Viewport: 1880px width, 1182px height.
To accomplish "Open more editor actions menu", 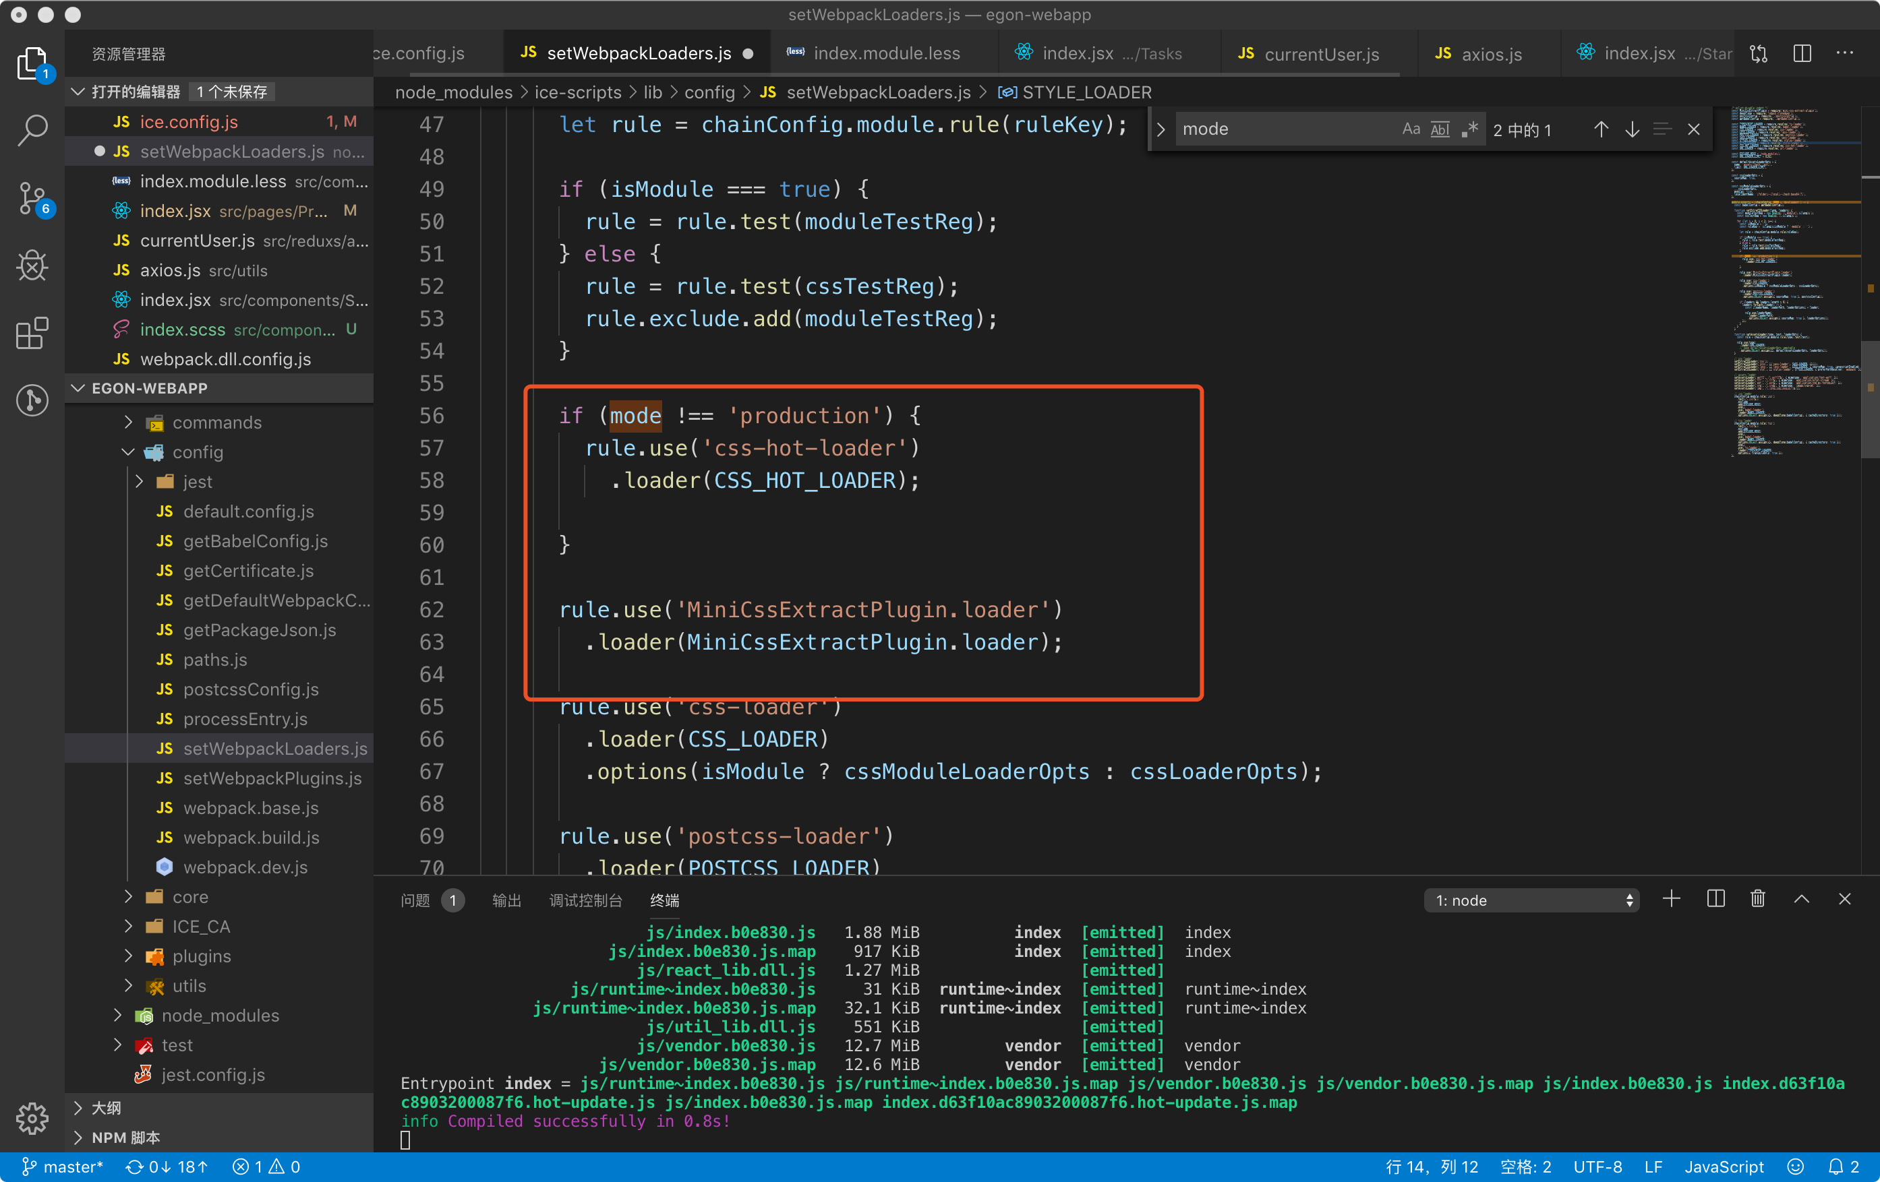I will pyautogui.click(x=1845, y=54).
